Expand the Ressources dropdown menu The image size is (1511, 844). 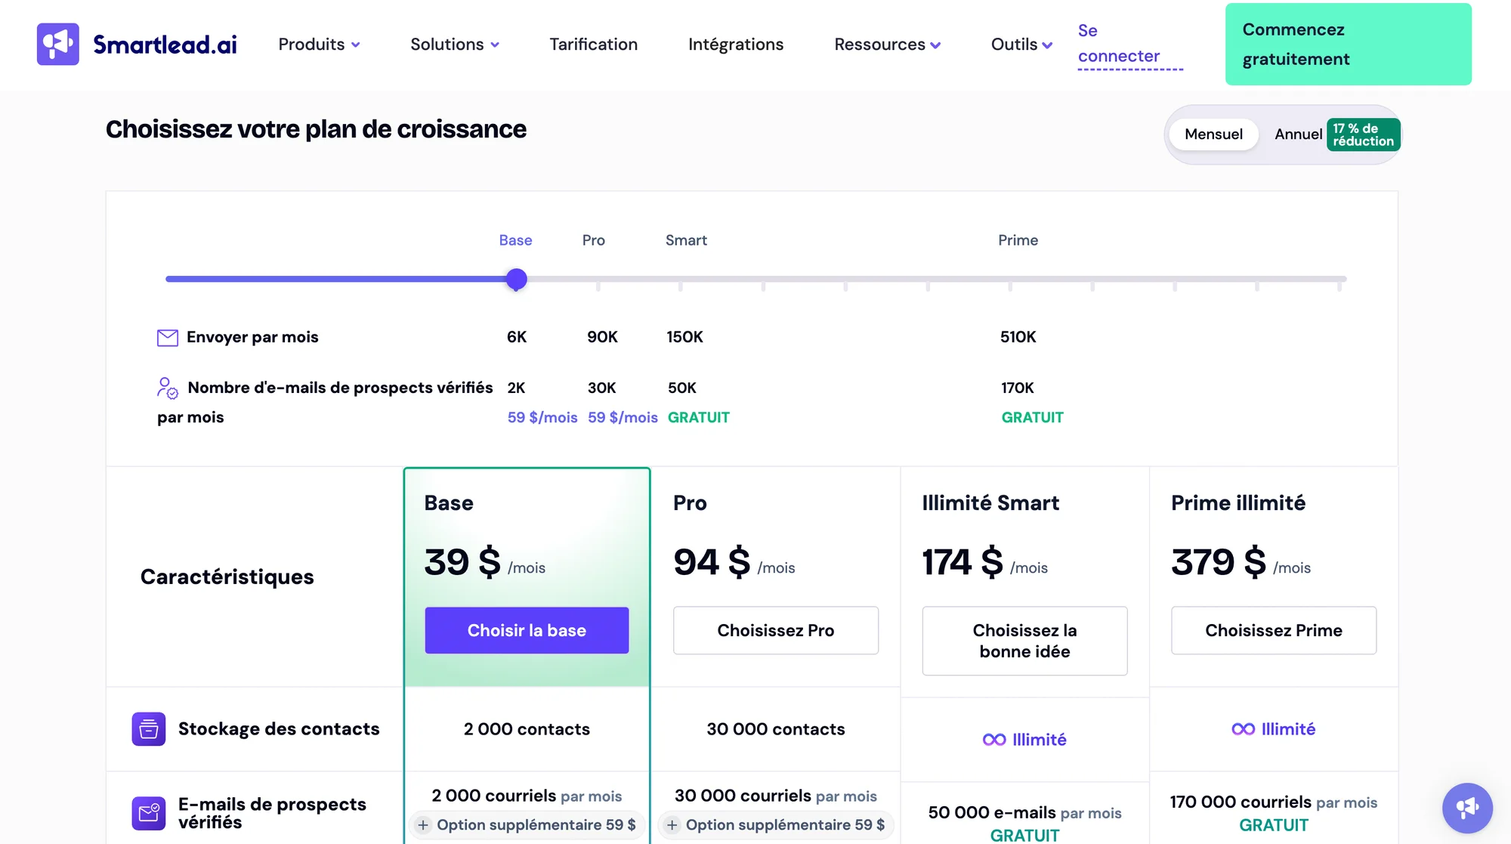click(x=887, y=45)
